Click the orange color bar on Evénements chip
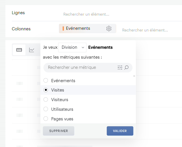Viewport: 182px width, 147px height. [63, 28]
